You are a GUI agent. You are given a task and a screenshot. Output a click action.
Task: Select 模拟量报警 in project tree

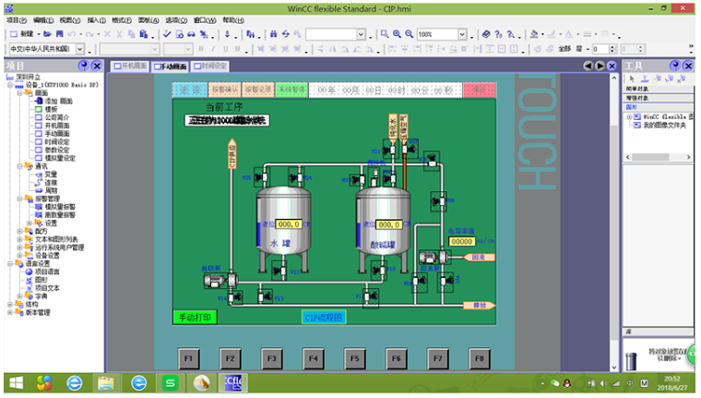click(x=60, y=207)
